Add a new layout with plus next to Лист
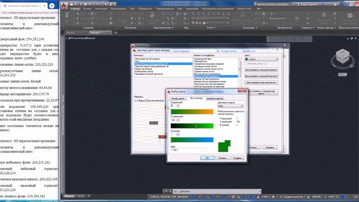This screenshot has width=359, height=202. click(89, 196)
